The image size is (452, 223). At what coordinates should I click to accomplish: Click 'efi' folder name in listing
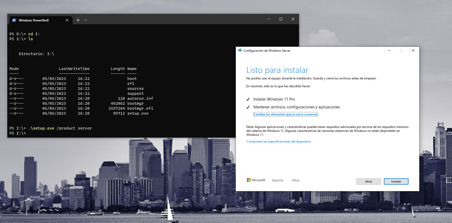pos(131,84)
